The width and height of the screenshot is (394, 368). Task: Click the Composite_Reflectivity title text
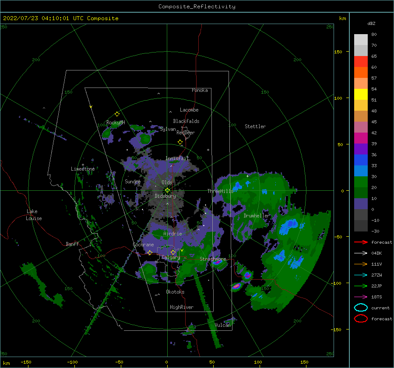click(197, 7)
